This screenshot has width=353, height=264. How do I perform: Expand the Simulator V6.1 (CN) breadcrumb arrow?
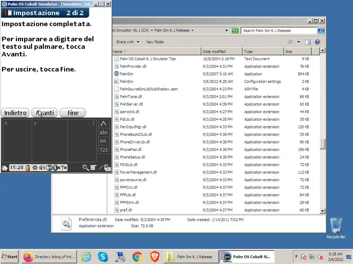[x=152, y=30]
